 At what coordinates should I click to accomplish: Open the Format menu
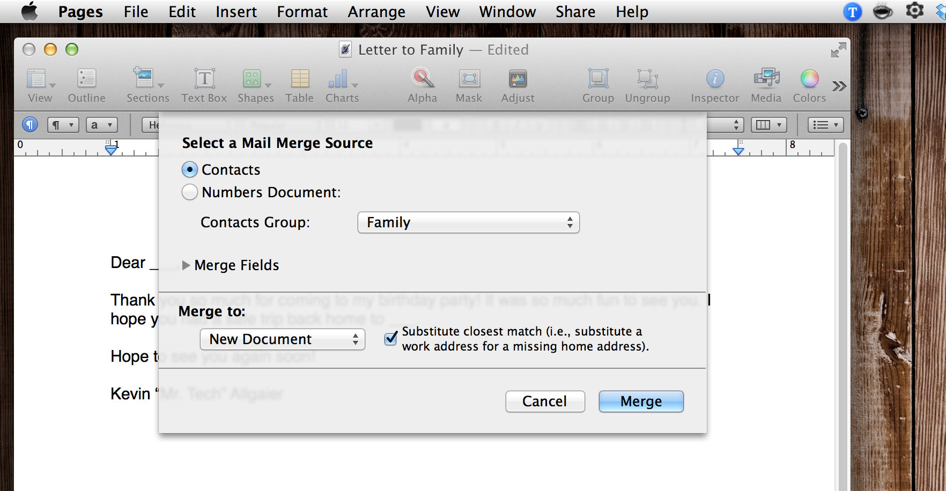pos(302,12)
